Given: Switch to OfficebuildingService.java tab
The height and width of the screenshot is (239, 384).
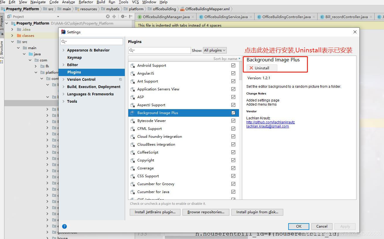Looking at the screenshot, I should pyautogui.click(x=226, y=17).
